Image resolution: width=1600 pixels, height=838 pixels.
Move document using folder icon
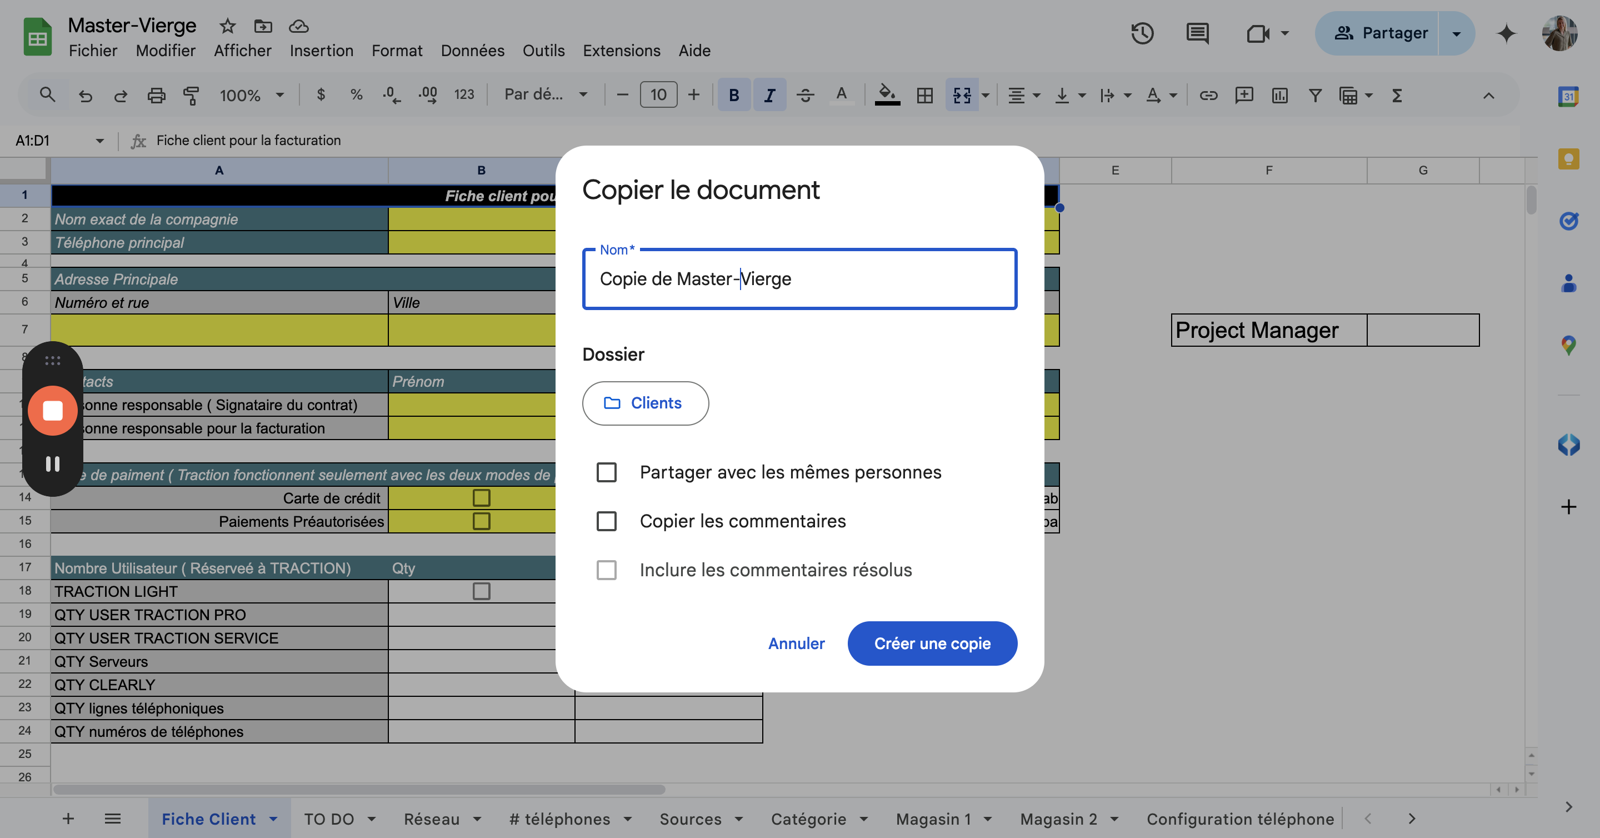point(263,26)
